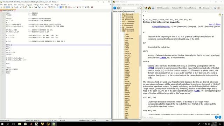Click the Notepad++ icon in the taskbar
This screenshot has height=126, width=224.
[x=54, y=124]
